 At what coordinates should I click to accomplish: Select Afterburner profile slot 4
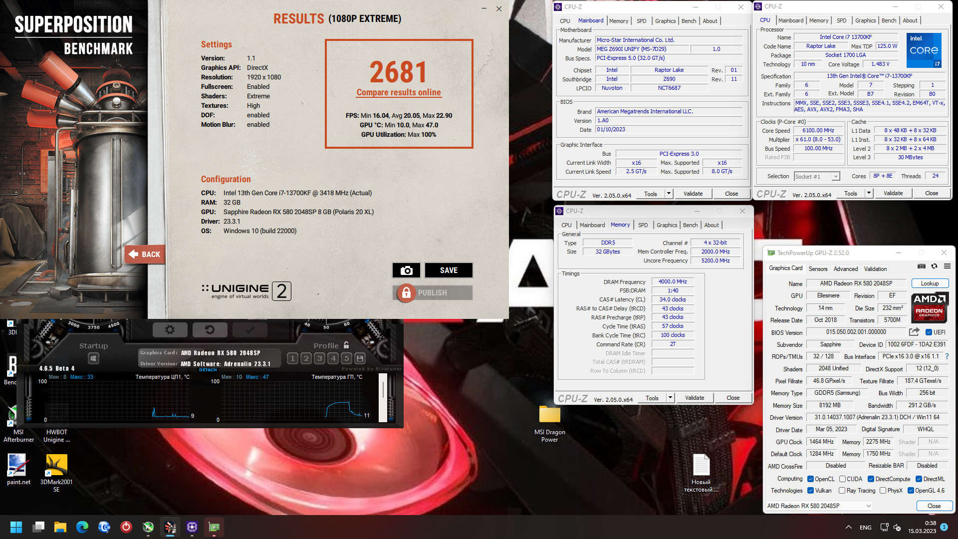click(x=333, y=358)
